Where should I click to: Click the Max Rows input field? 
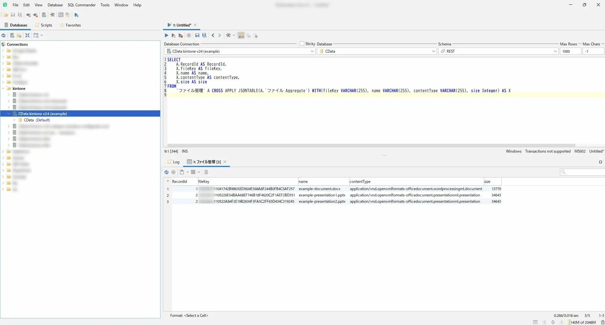(x=570, y=51)
